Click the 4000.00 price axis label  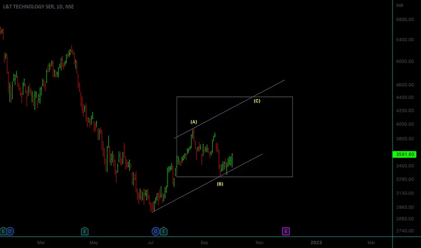[x=405, y=124]
